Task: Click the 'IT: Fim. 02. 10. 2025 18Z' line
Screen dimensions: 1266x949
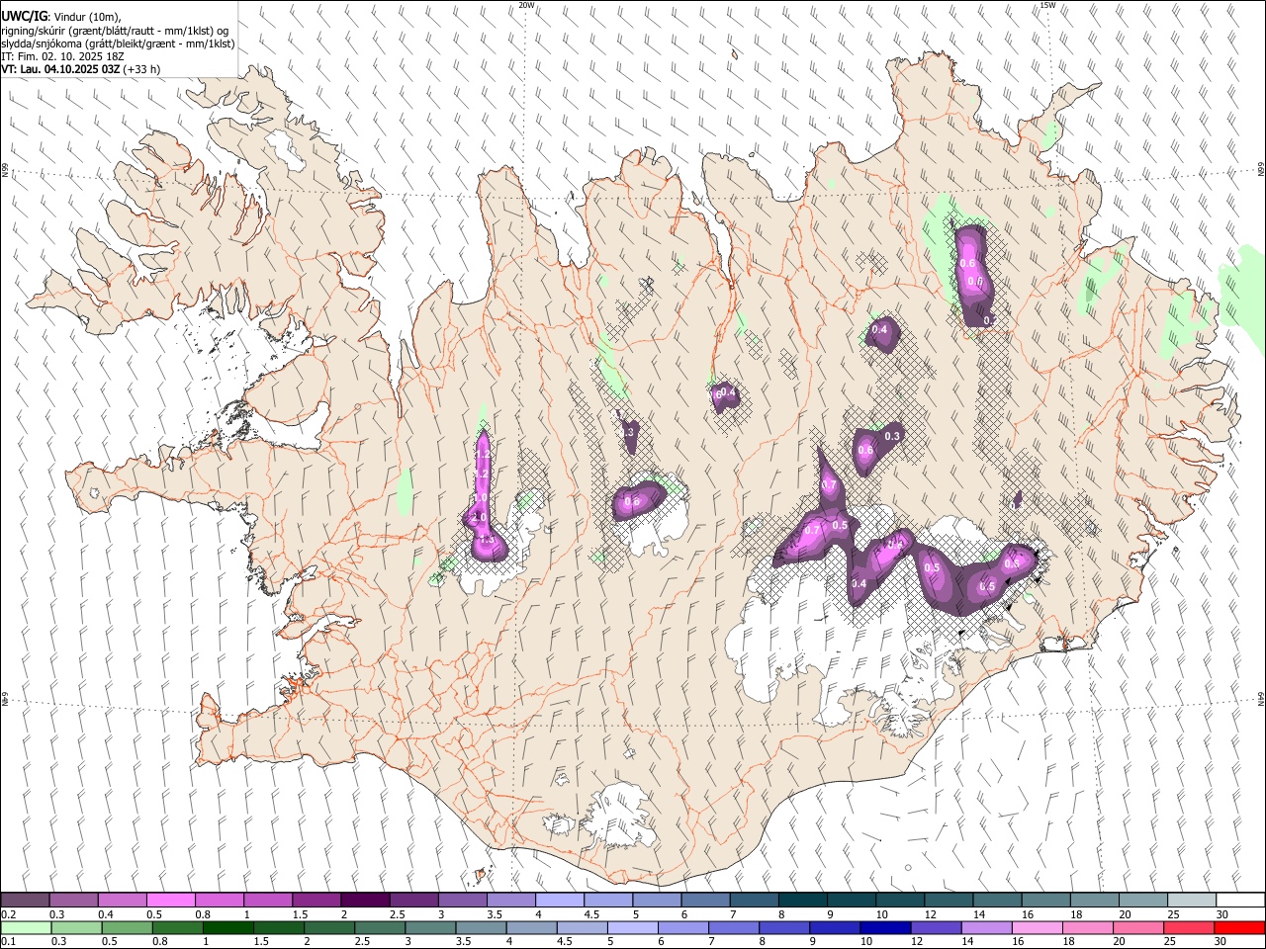Action: (62, 56)
